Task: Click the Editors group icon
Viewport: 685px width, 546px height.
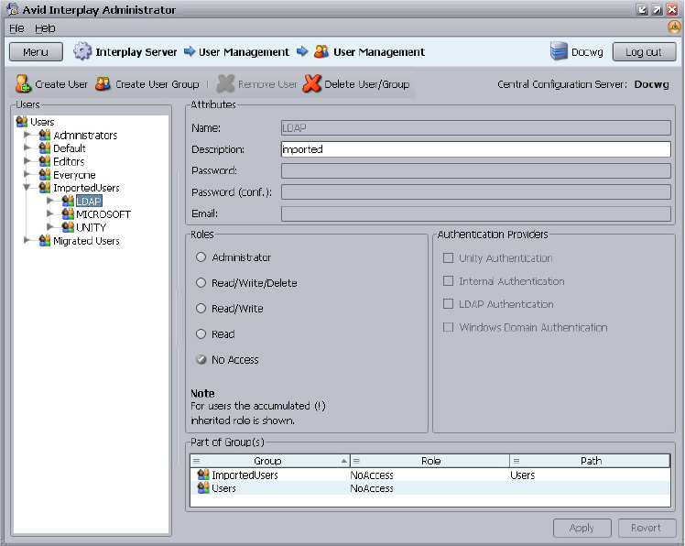Action: click(45, 161)
